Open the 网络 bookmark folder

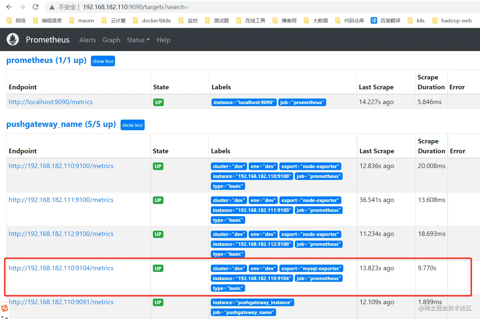click(x=16, y=20)
